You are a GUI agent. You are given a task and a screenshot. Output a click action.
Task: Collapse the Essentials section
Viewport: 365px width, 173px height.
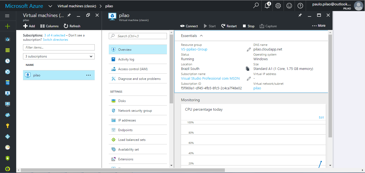pos(201,36)
